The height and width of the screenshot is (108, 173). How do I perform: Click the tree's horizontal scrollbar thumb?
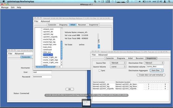pyautogui.click(x=46, y=67)
